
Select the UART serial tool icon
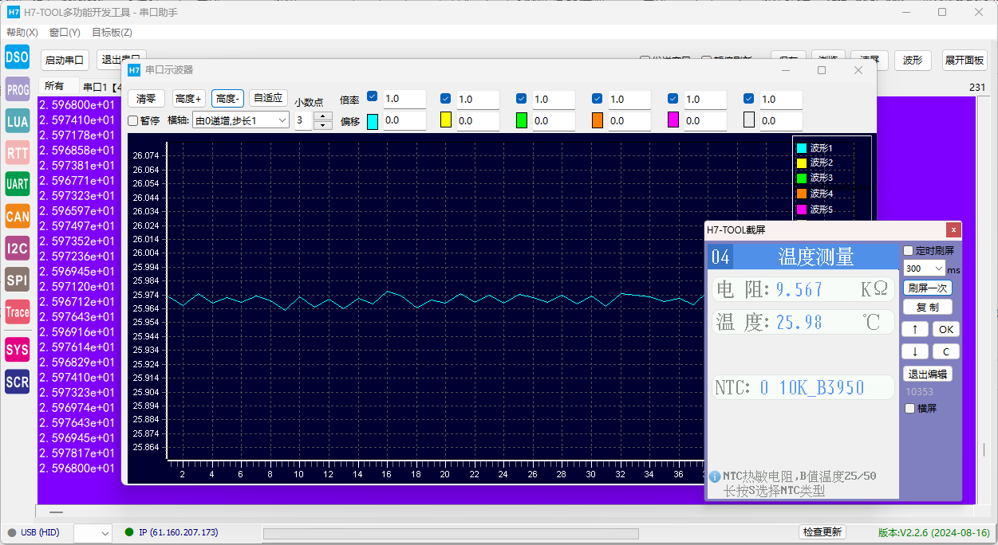[17, 184]
